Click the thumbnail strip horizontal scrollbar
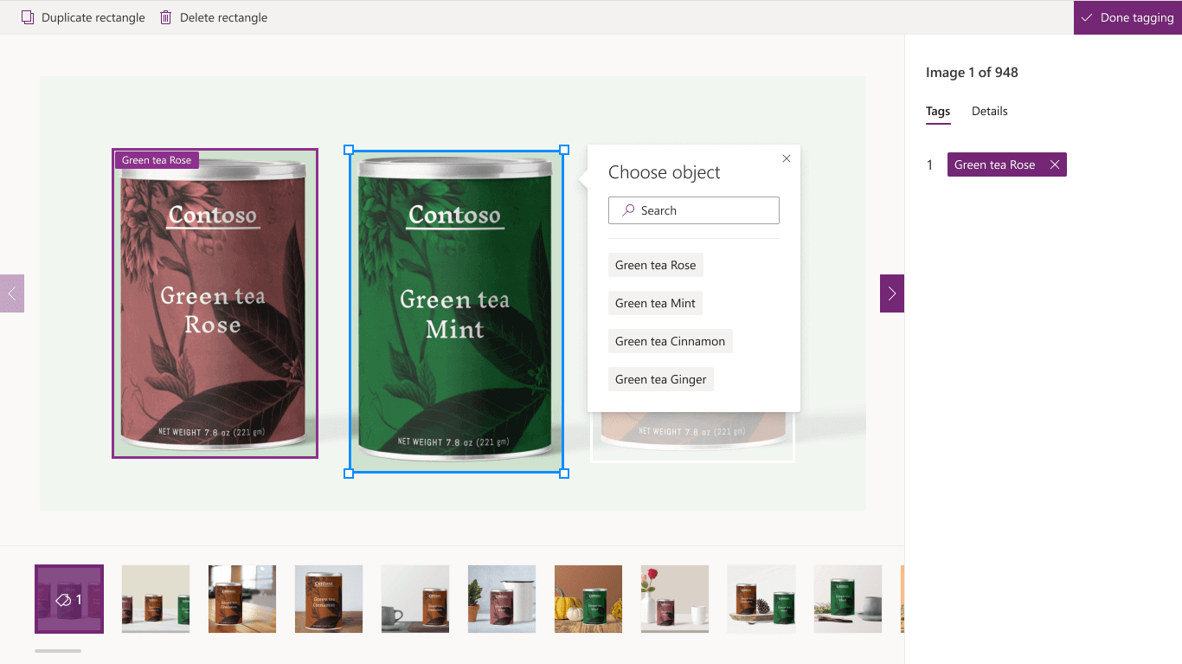The height and width of the screenshot is (664, 1182). point(58,651)
